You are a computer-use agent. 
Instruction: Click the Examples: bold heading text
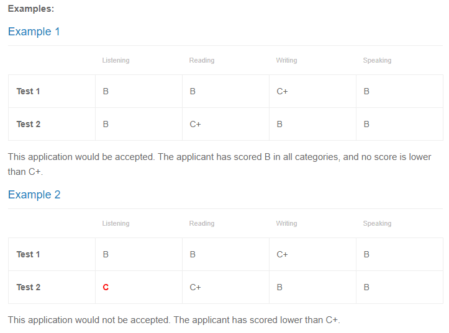click(x=31, y=9)
